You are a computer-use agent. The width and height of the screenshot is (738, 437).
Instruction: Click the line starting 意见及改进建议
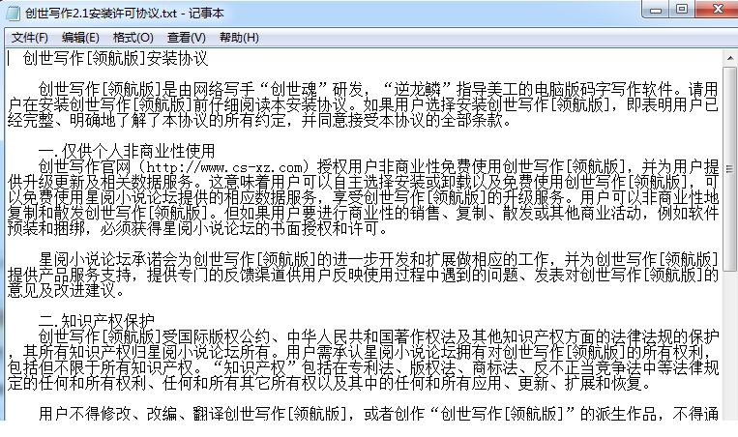pyautogui.click(x=67, y=290)
